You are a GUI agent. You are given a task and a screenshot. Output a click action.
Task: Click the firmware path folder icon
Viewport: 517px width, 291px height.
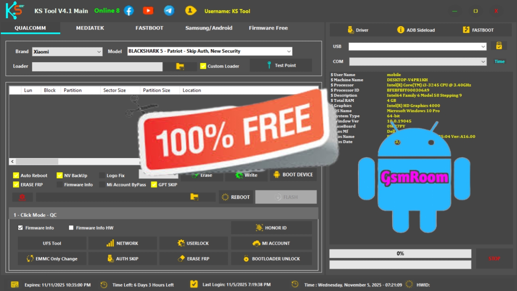point(194,197)
